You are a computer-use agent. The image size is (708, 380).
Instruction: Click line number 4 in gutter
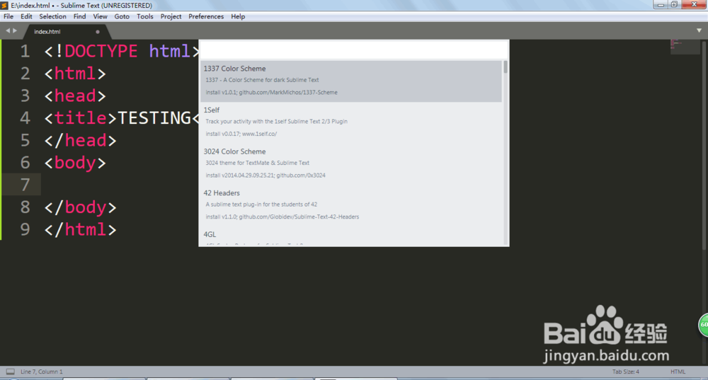pyautogui.click(x=25, y=118)
